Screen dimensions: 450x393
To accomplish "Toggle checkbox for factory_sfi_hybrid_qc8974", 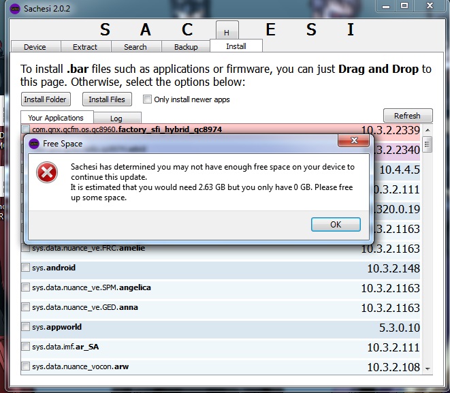I will tap(25, 129).
